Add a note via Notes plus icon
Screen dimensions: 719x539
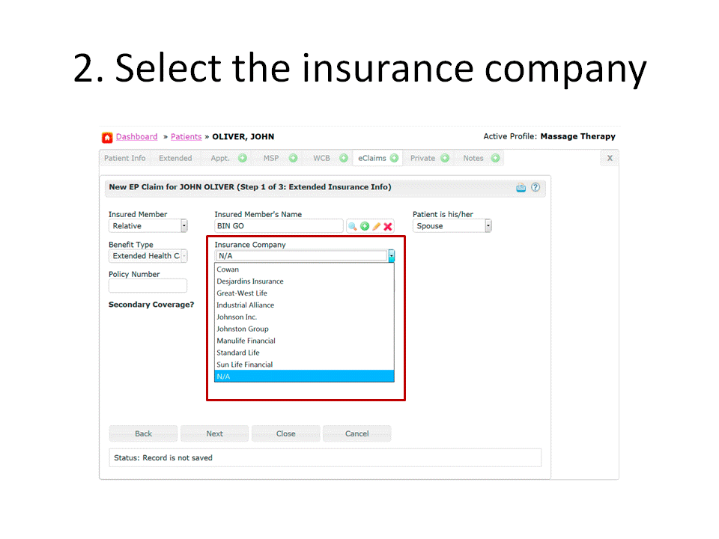pos(495,158)
